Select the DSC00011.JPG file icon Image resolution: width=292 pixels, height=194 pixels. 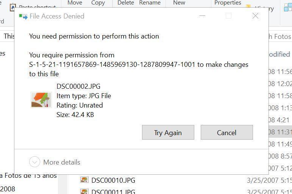coord(84,191)
